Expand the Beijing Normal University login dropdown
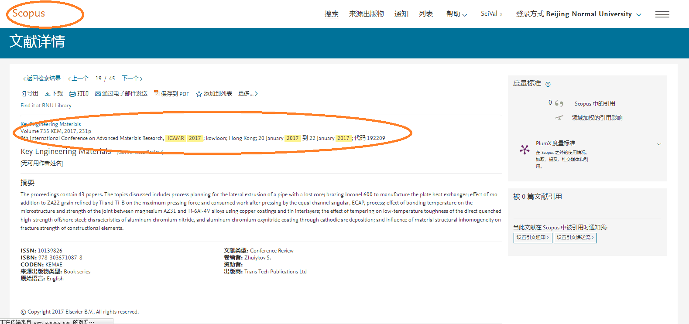Viewport: 689px width, 324px height. (x=639, y=14)
